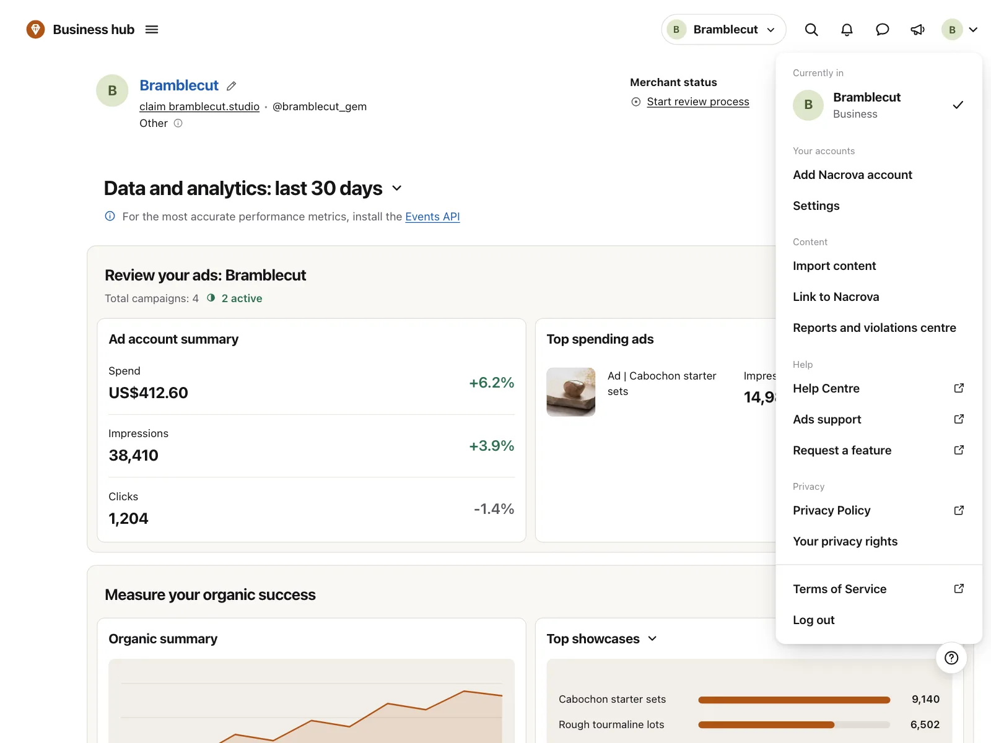Open Terms of Service menu item
Image resolution: width=991 pixels, height=743 pixels.
click(878, 589)
